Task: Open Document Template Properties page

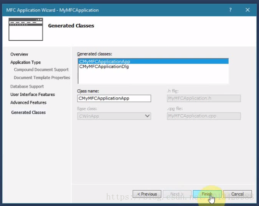Action: [x=42, y=77]
